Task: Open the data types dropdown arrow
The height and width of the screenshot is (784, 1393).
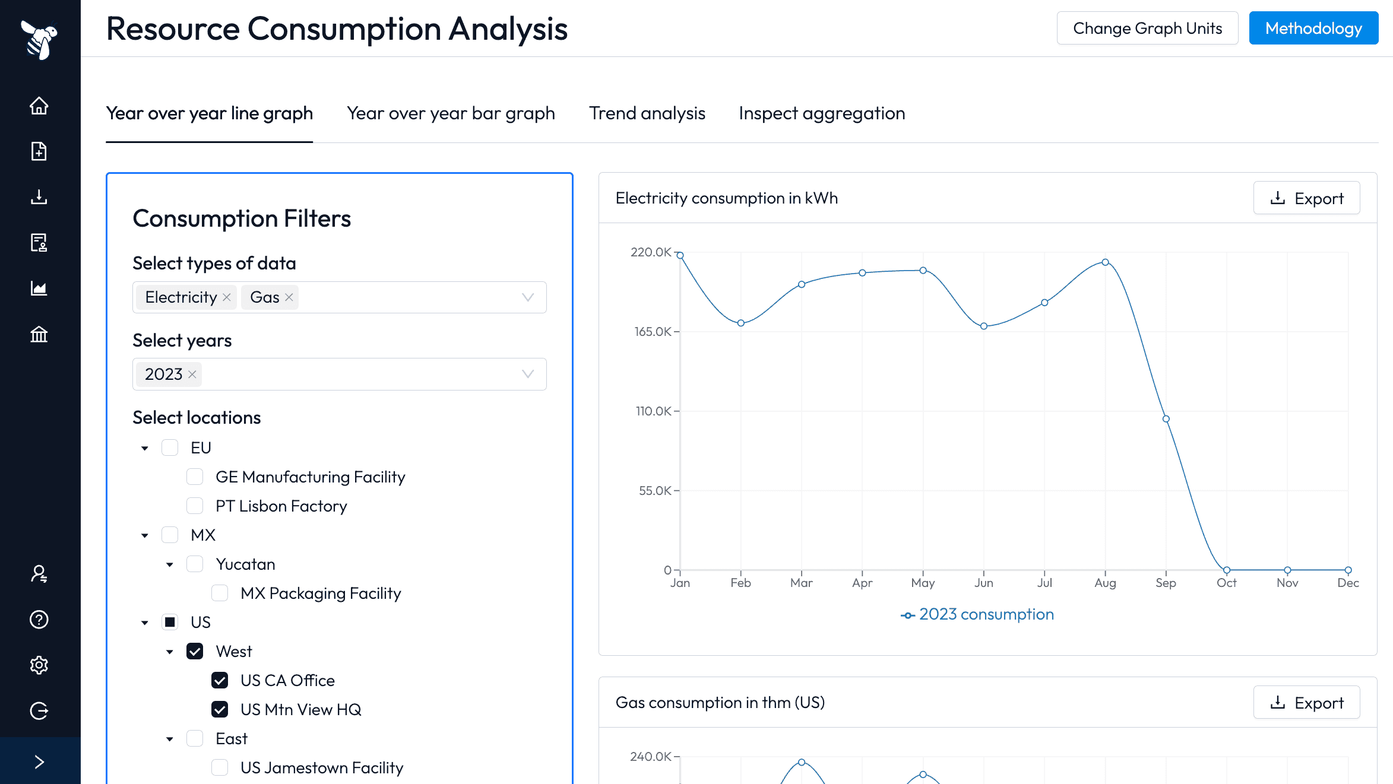Action: pyautogui.click(x=527, y=297)
